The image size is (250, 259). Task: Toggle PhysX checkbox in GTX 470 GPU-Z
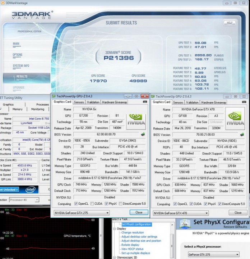coord(205,204)
